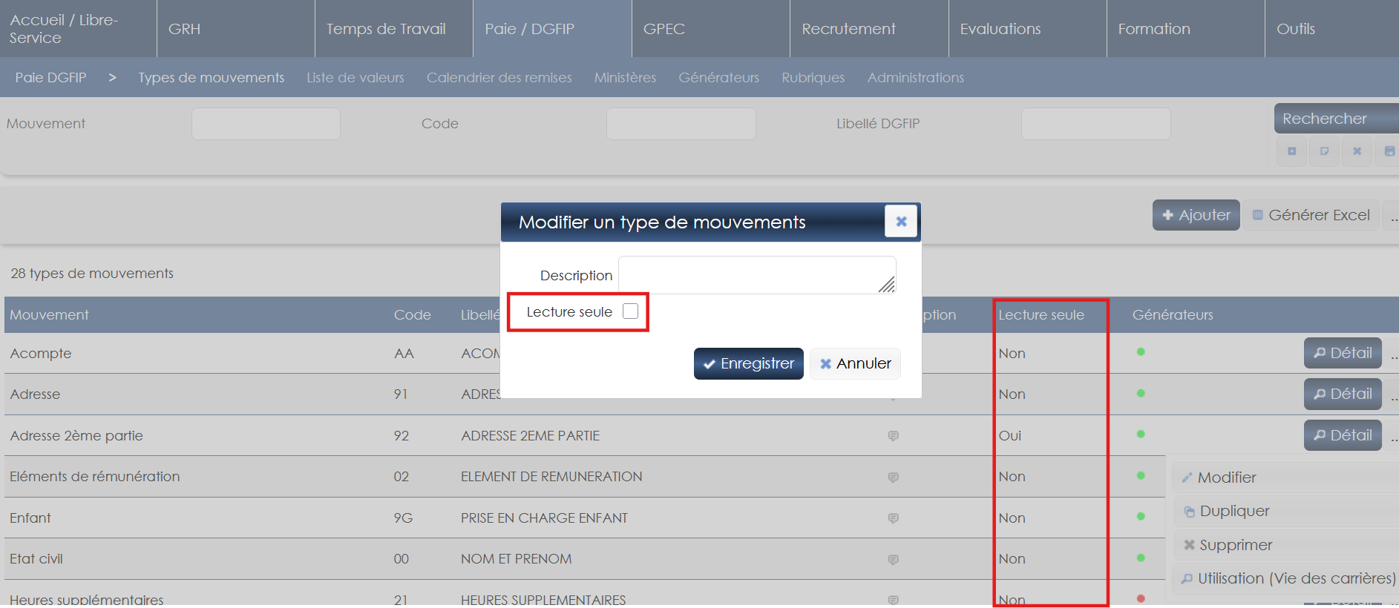This screenshot has height=608, width=1399.
Task: Click the comment icon in Adresse 2ème partie row
Action: pyautogui.click(x=893, y=436)
